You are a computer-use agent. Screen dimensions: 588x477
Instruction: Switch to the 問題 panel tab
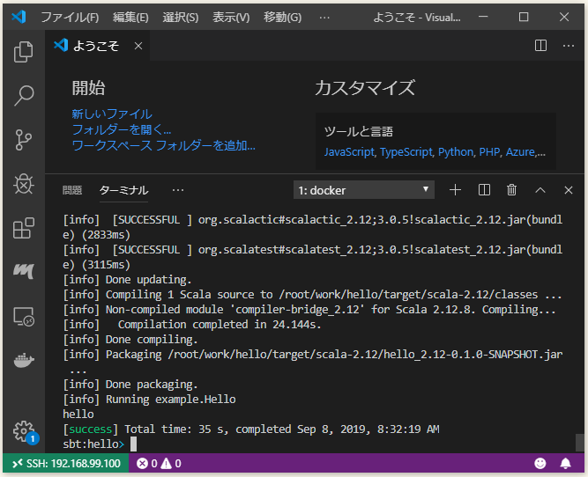(x=72, y=190)
